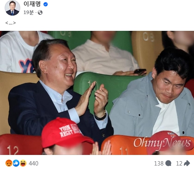The height and width of the screenshot is (169, 194).
Task: Click the angry reaction emoji icon
Action: 9,163
